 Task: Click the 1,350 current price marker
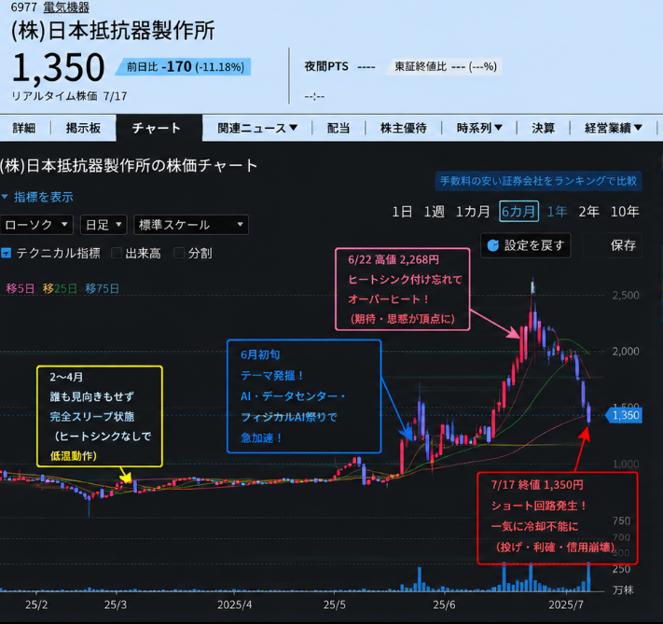[x=624, y=415]
